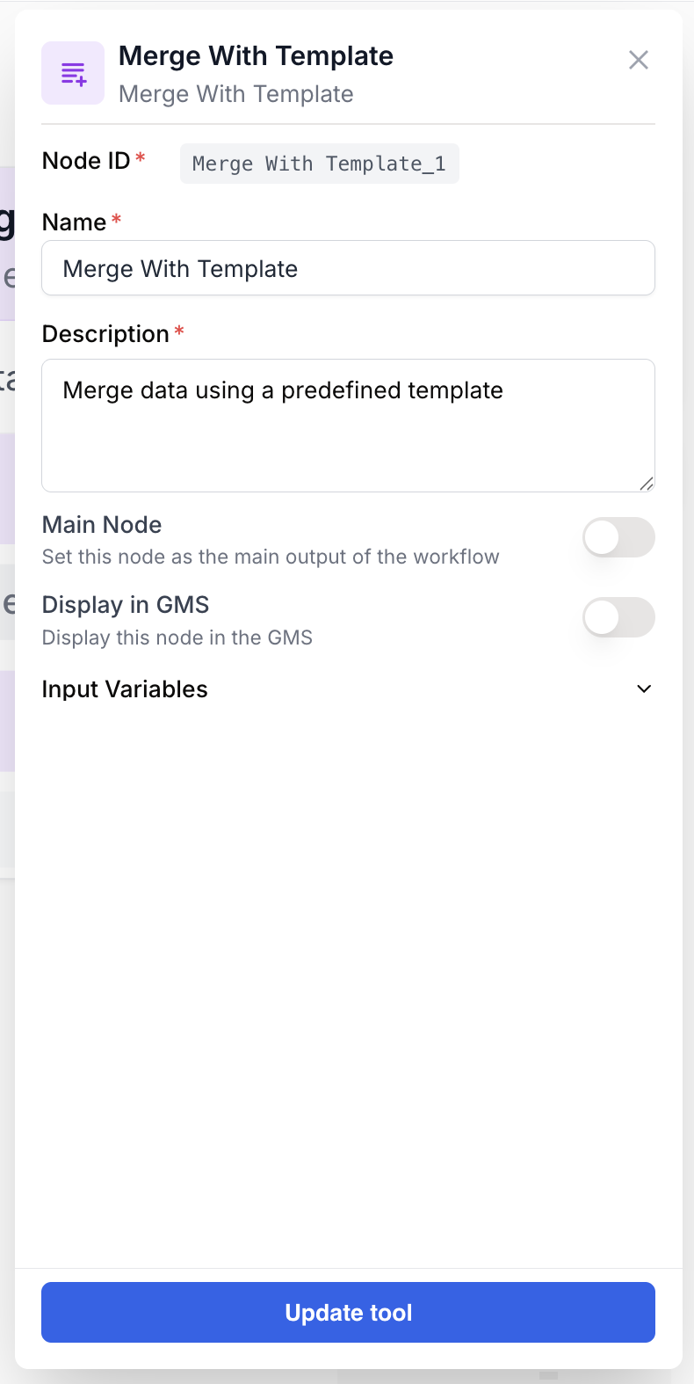The image size is (694, 1384).
Task: Select the Merge With Template subtitle text
Action: [x=235, y=94]
